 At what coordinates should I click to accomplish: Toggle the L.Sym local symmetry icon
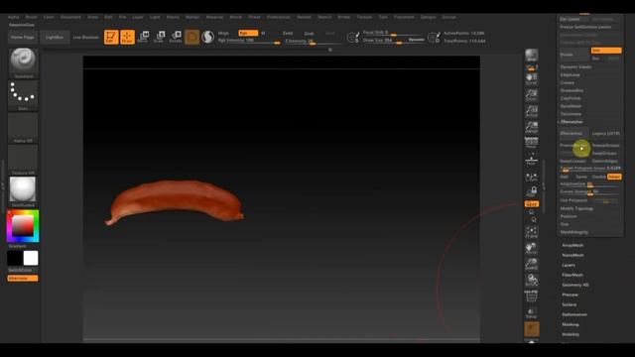tap(532, 177)
